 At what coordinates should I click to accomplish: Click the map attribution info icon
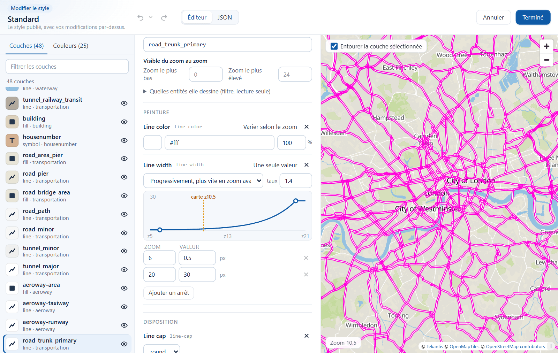click(x=551, y=346)
